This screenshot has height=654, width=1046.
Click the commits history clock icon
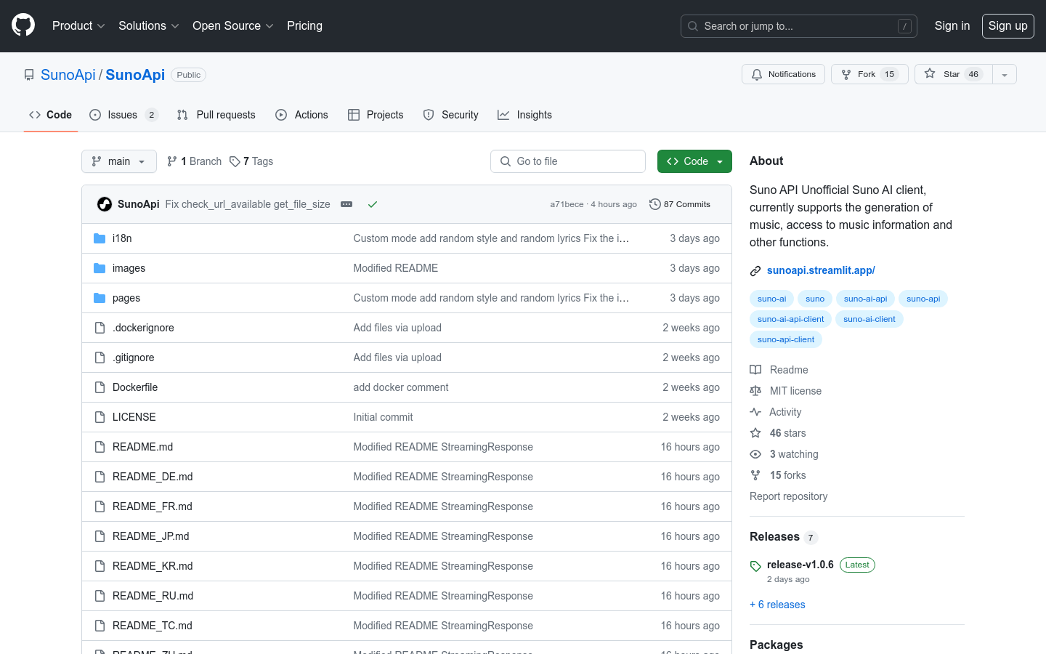[x=654, y=204]
